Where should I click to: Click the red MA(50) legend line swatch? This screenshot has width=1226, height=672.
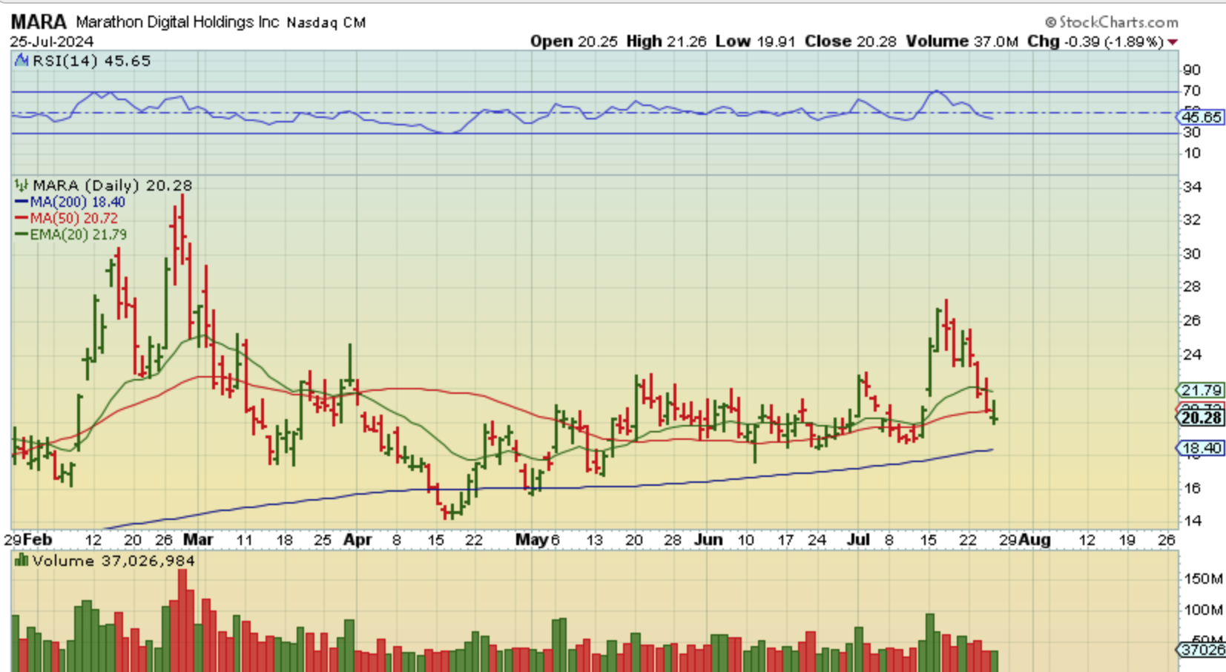[22, 219]
